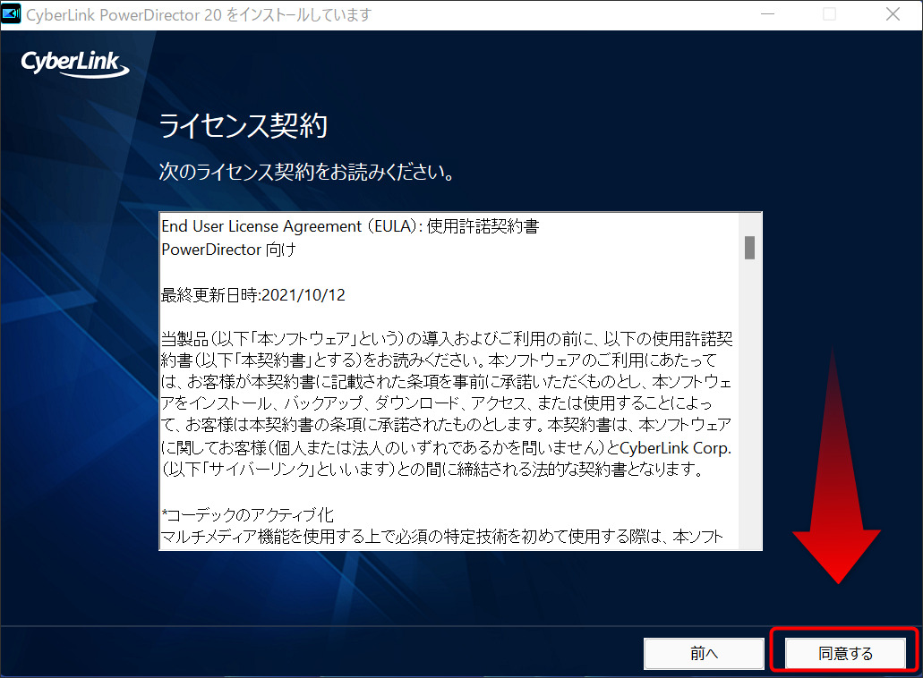Click the CyberLink logo
Screen dimensions: 923x678
pyautogui.click(x=75, y=64)
